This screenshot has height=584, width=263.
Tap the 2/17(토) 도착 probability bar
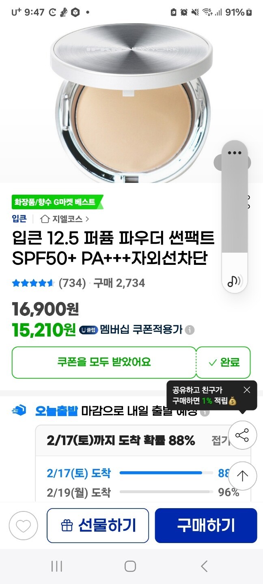point(166,473)
